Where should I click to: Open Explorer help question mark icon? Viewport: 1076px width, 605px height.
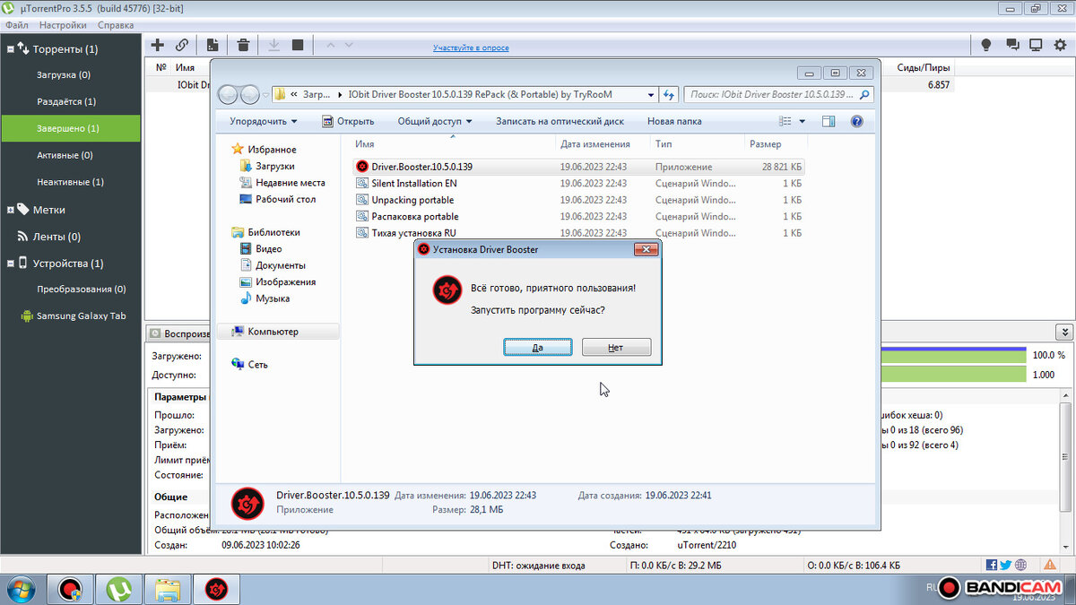(x=856, y=121)
